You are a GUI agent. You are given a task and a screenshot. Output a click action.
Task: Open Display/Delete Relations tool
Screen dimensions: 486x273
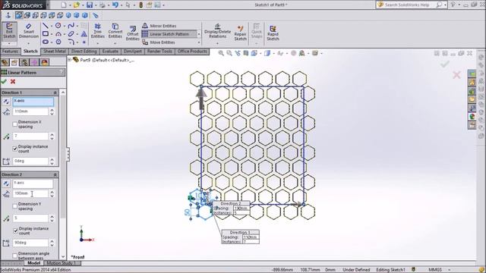[x=218, y=31]
